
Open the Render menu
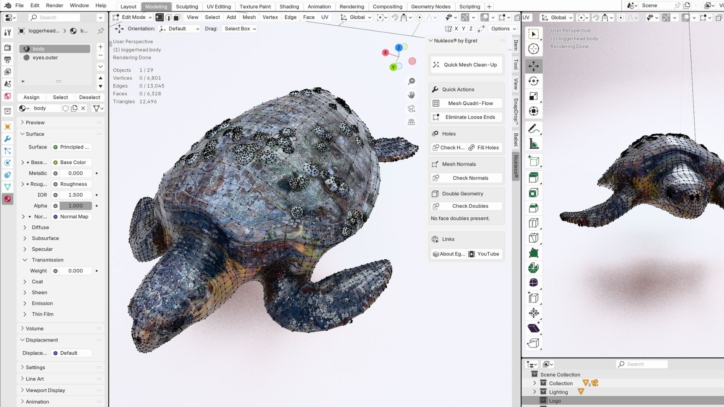54,5
